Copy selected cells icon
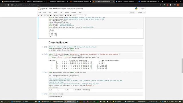This screenshot has height=103, width=183. point(48,16)
